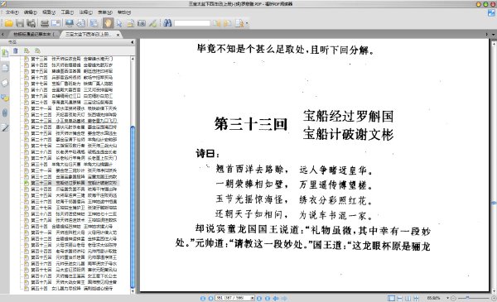Close the active 三宝太监下西洋记 tab
Screen dimensions: 497x302
[x=118, y=35]
